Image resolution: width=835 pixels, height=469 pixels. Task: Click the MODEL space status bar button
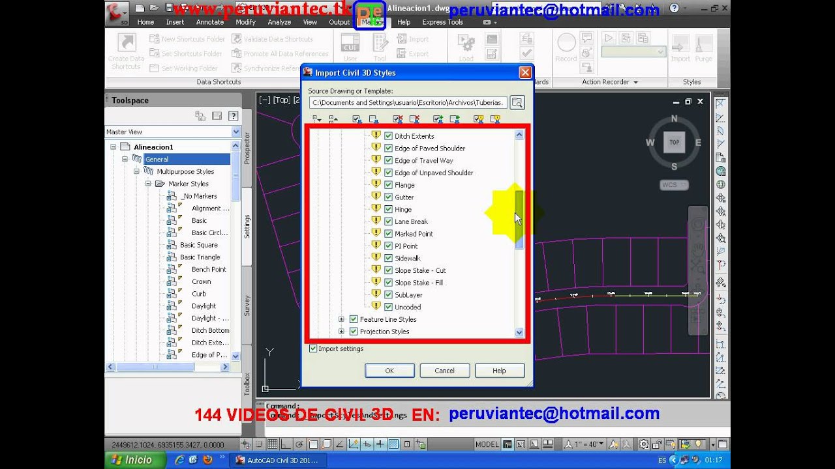pos(487,444)
